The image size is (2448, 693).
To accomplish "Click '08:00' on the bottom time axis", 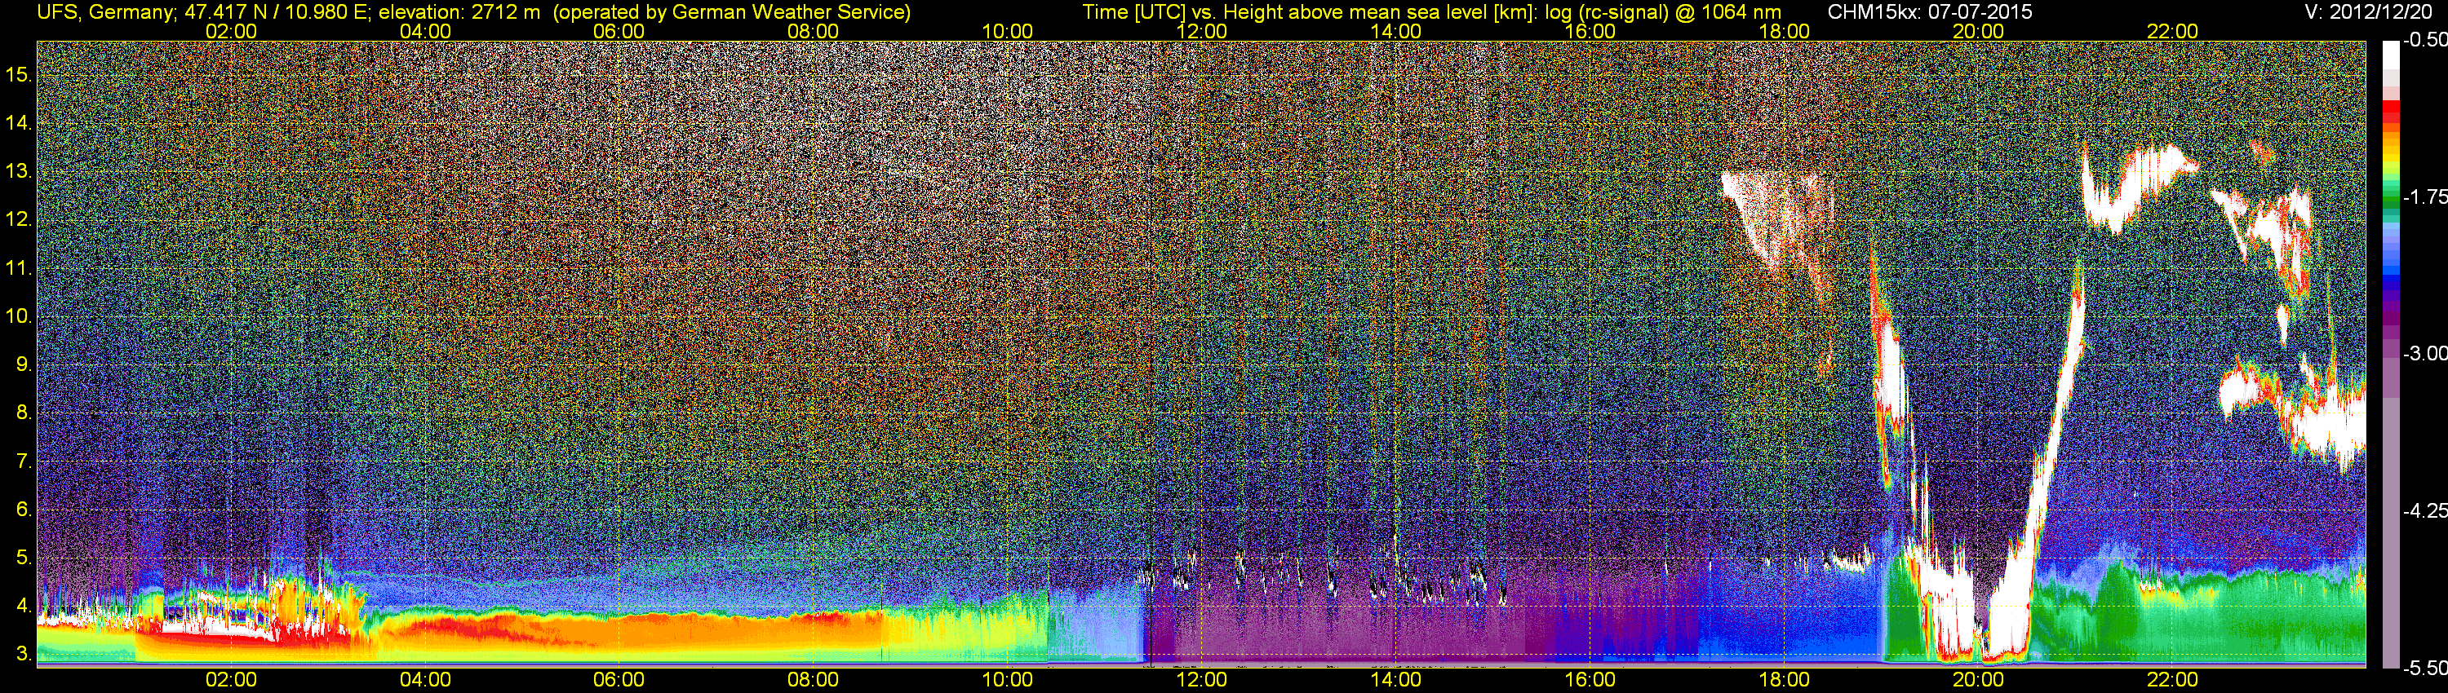I will click(x=814, y=680).
